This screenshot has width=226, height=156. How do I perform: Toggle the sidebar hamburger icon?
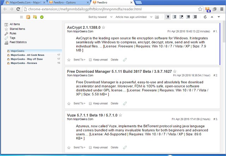click(21, 17)
